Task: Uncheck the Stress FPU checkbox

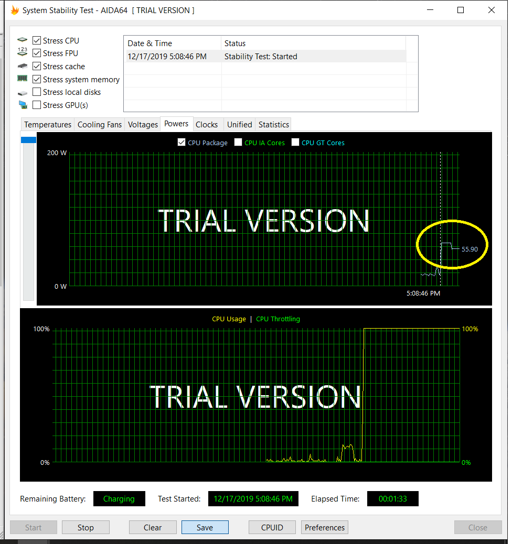Action: (37, 53)
